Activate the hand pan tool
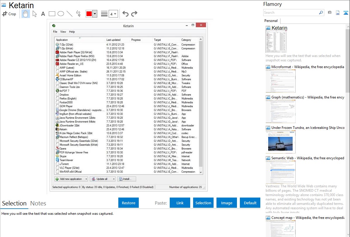 [26, 14]
